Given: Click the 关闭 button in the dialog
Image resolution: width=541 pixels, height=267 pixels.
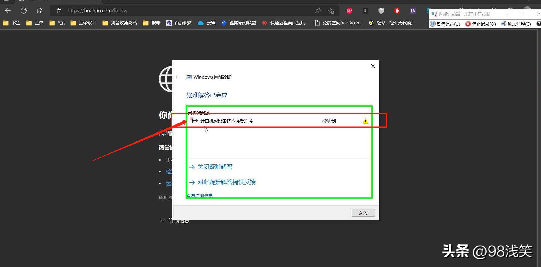Looking at the screenshot, I should coord(363,212).
